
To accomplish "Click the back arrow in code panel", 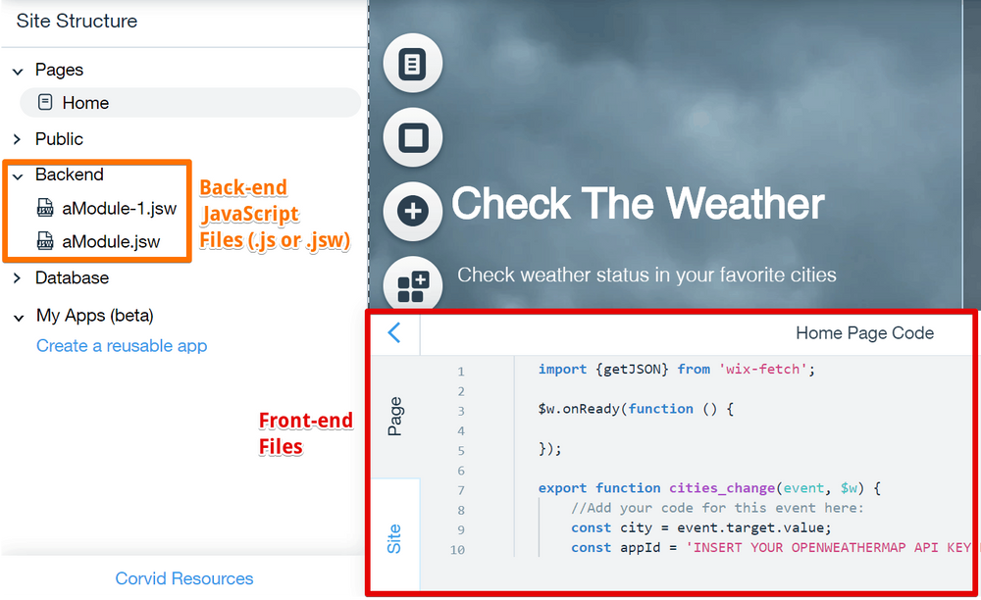I will tap(394, 332).
